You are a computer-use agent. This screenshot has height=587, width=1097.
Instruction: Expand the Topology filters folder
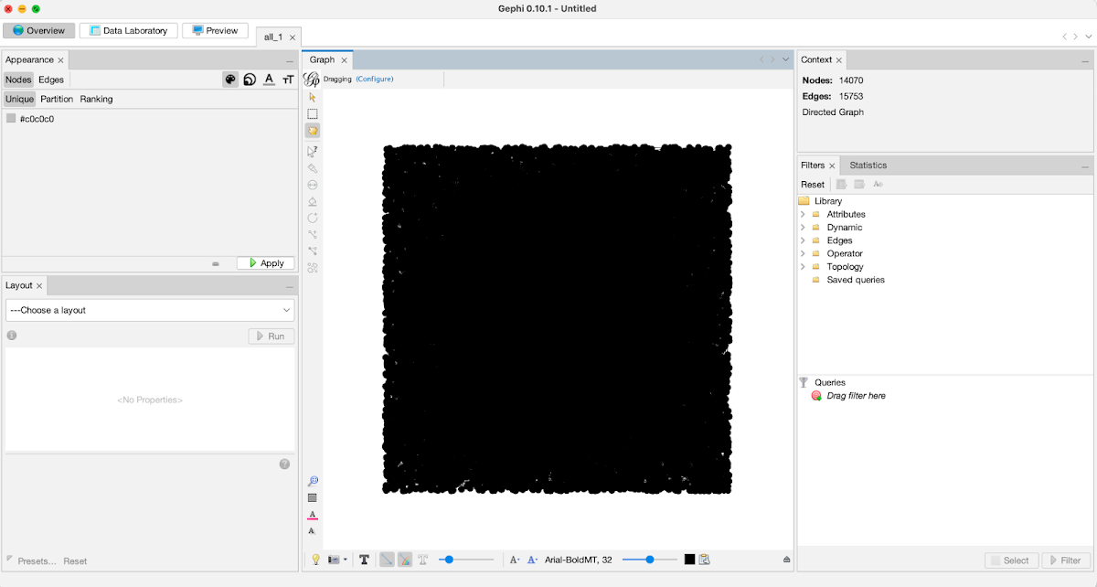click(804, 266)
